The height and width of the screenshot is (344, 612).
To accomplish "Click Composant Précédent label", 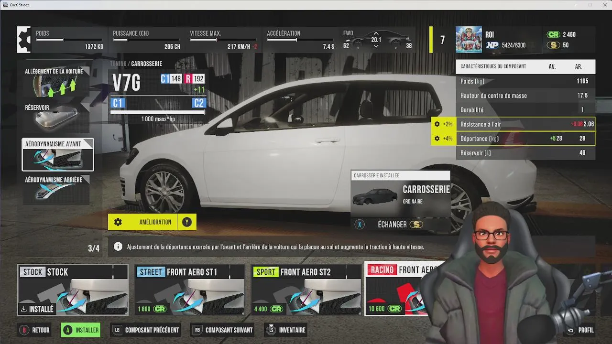I will [152, 330].
